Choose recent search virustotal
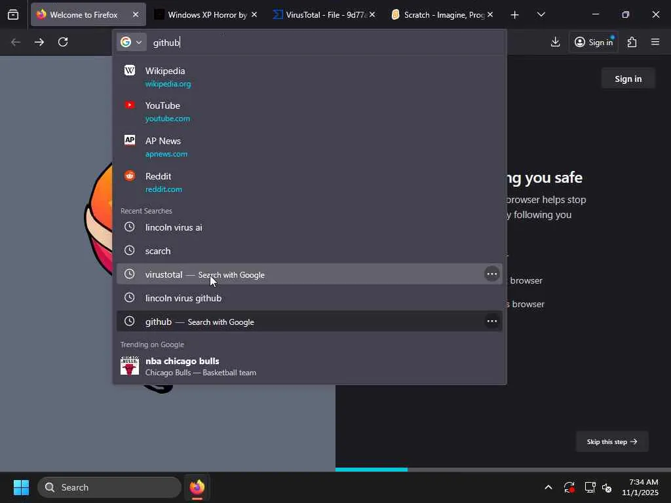 [x=309, y=274]
